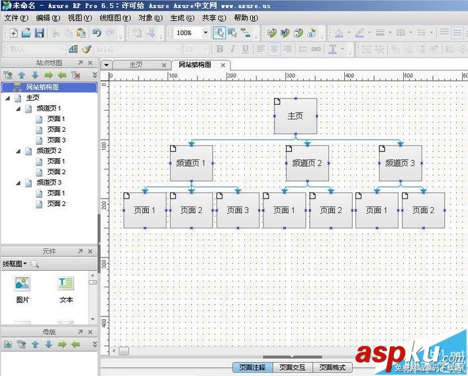Image resolution: width=468 pixels, height=376 pixels.
Task: Open the 页面注释 bottom tab
Action: point(252,367)
